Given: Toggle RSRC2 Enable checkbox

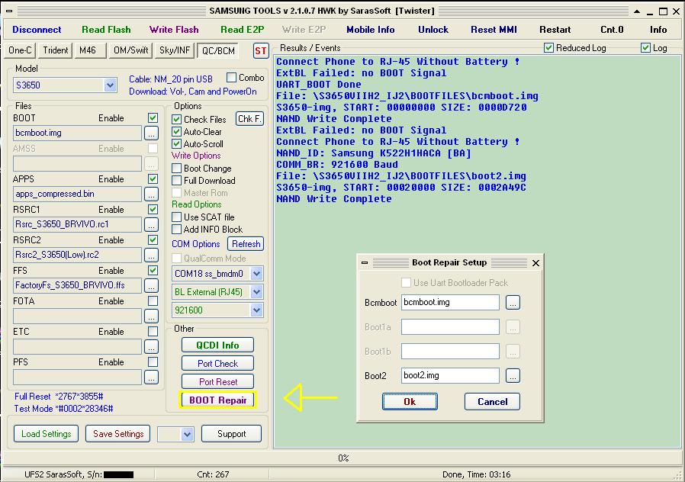Looking at the screenshot, I should pos(153,240).
